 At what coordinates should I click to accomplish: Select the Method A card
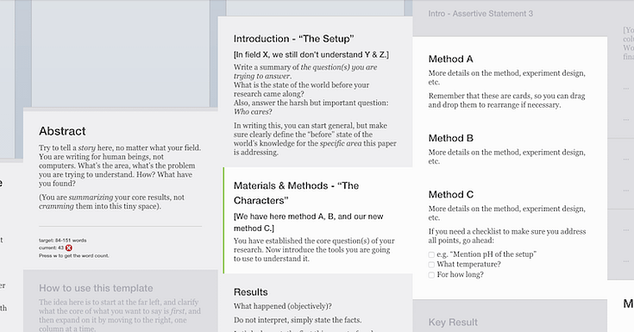pyautogui.click(x=510, y=81)
